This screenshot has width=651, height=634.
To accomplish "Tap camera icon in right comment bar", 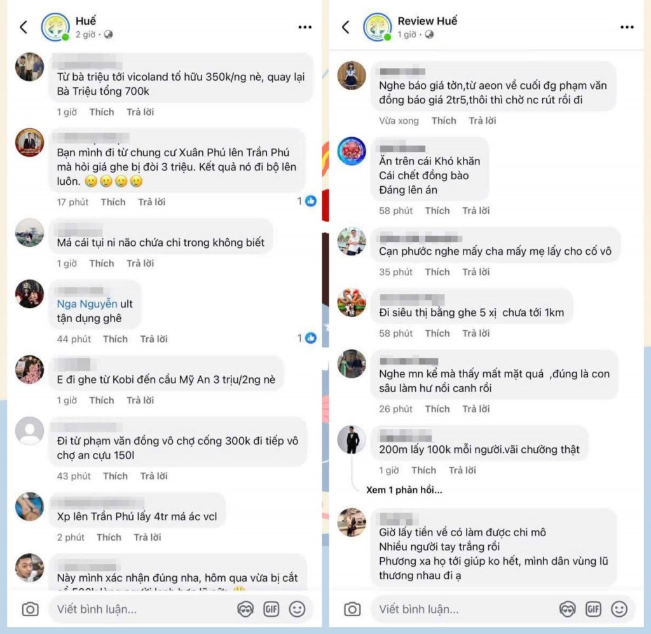I will [352, 609].
